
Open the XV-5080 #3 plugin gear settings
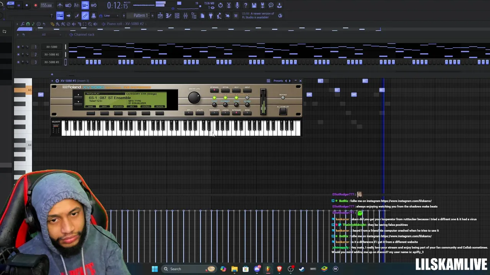pos(57,81)
